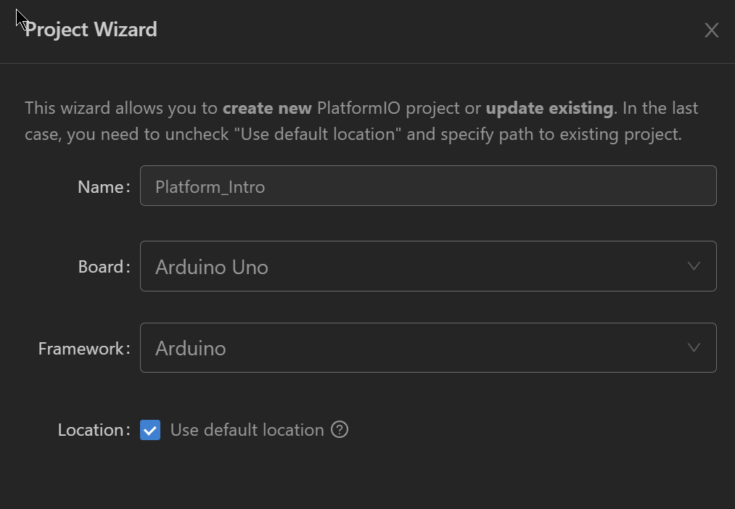Screen dimensions: 735x509
Task: Click the bold "update existing" text
Action: pyautogui.click(x=549, y=109)
